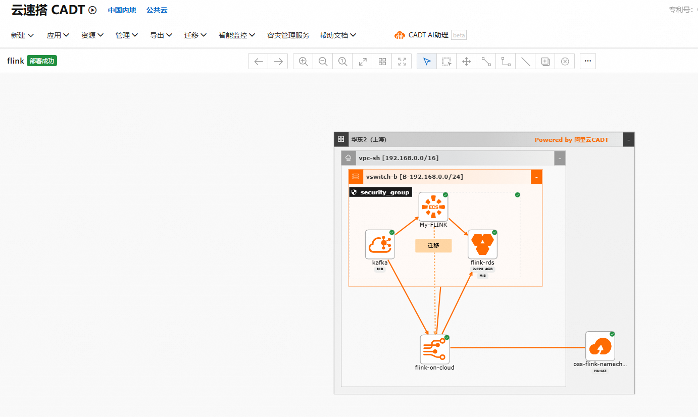This screenshot has width=698, height=417.
Task: Click the circled X delete icon
Action: coord(565,61)
